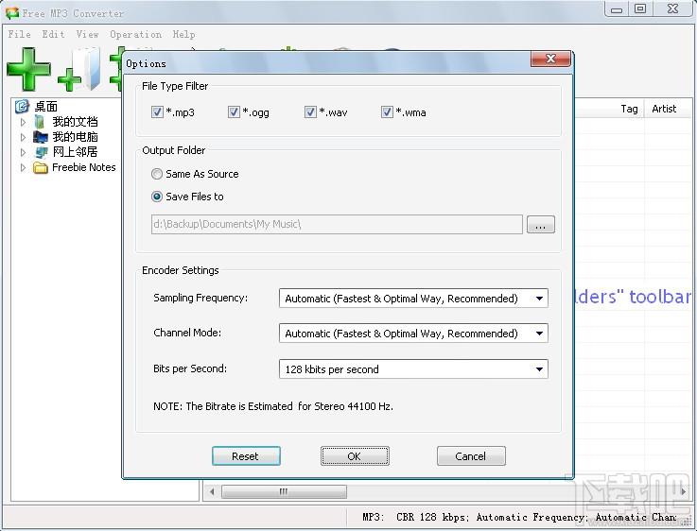Click the Cancel button
The image size is (697, 531).
471,456
